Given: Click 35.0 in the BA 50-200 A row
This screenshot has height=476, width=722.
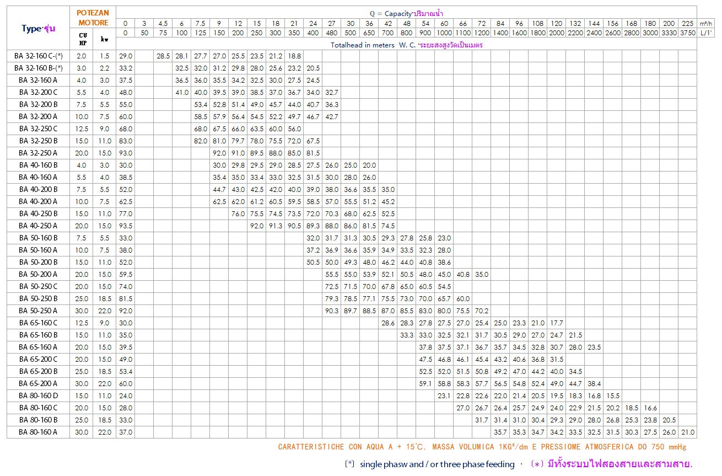Looking at the screenshot, I should (482, 274).
